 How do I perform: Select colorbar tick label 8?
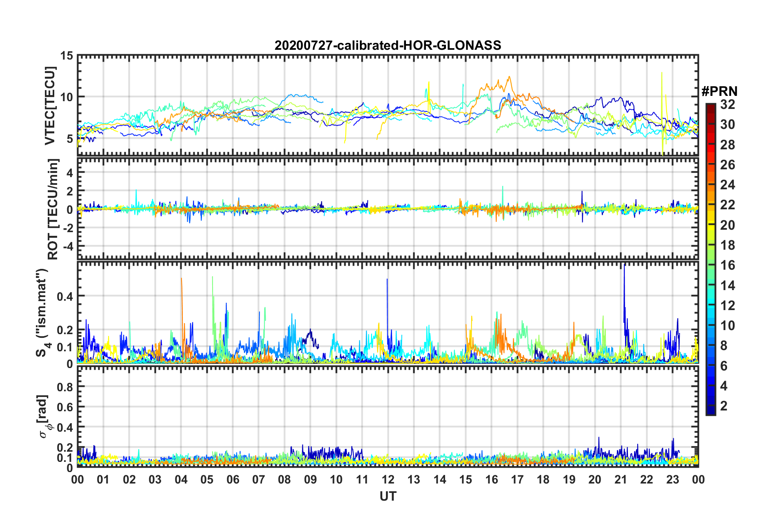pyautogui.click(x=724, y=346)
